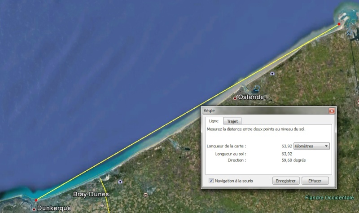Click the Flandre Occidentale region label
The height and width of the screenshot is (213, 359).
[x=329, y=198]
